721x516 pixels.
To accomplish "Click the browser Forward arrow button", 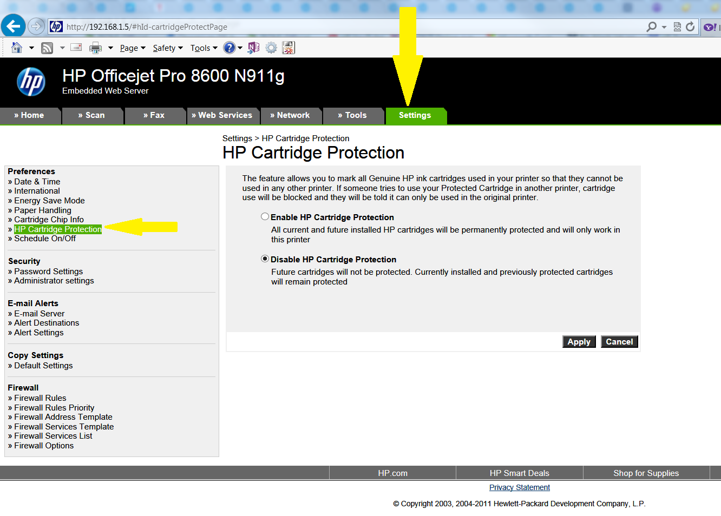I will [36, 26].
